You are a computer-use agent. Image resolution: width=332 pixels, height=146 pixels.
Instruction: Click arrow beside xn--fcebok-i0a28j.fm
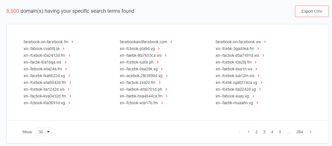256,62
